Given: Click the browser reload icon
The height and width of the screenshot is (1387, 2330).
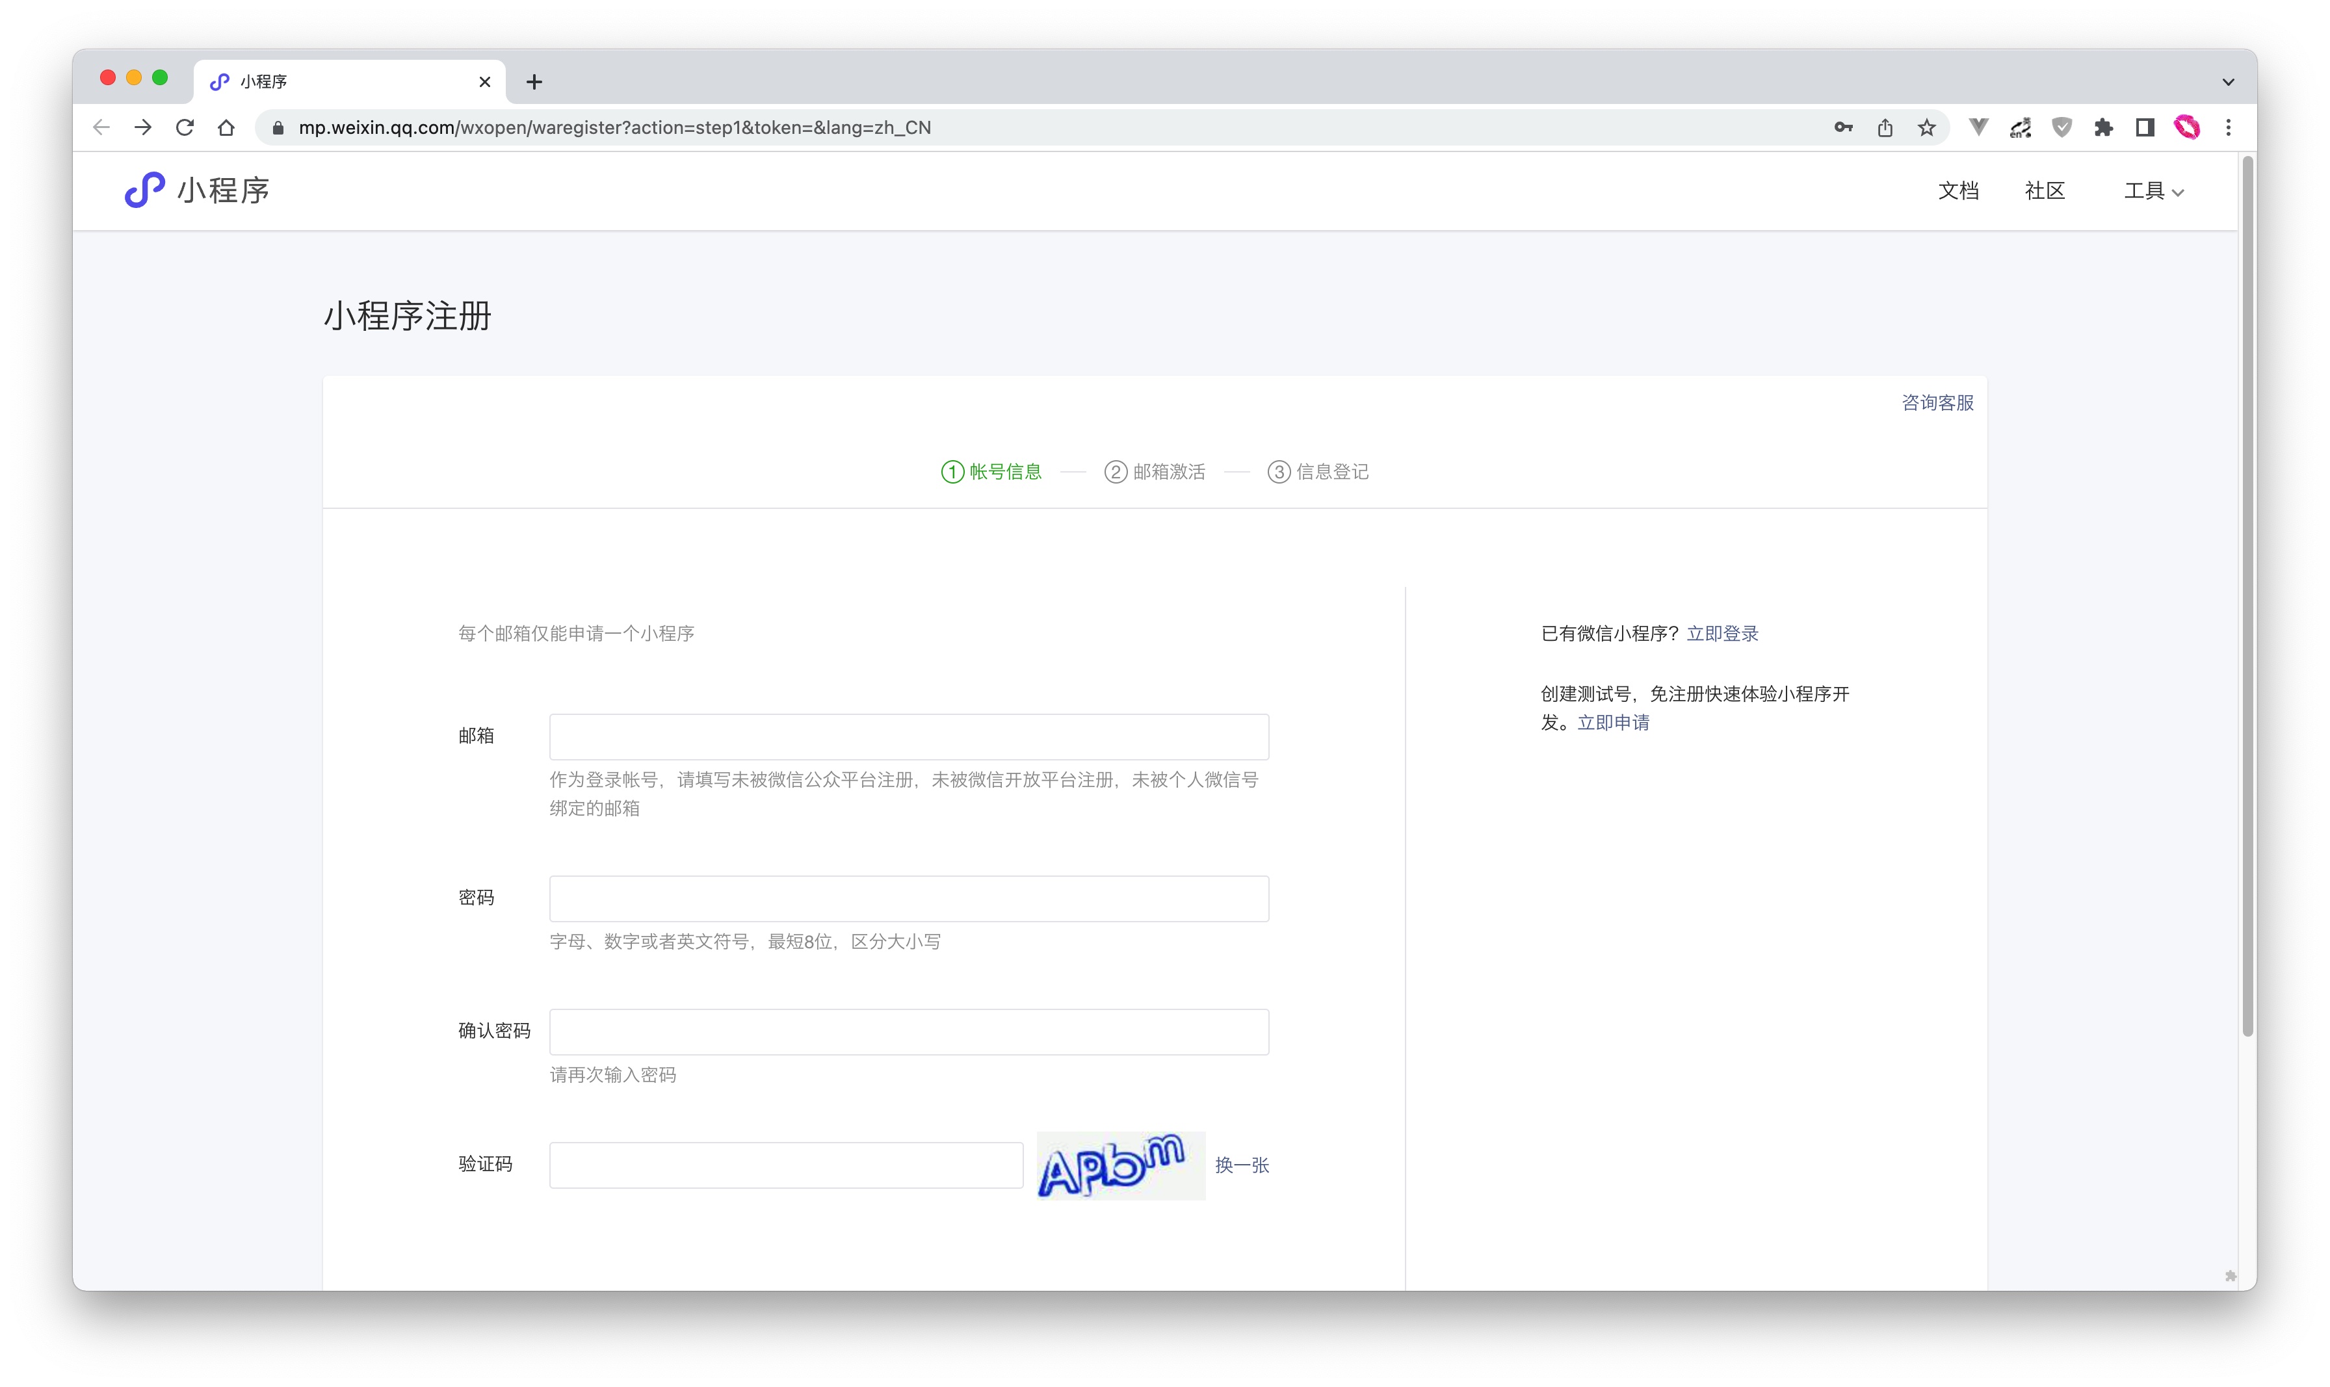Looking at the screenshot, I should (x=184, y=127).
